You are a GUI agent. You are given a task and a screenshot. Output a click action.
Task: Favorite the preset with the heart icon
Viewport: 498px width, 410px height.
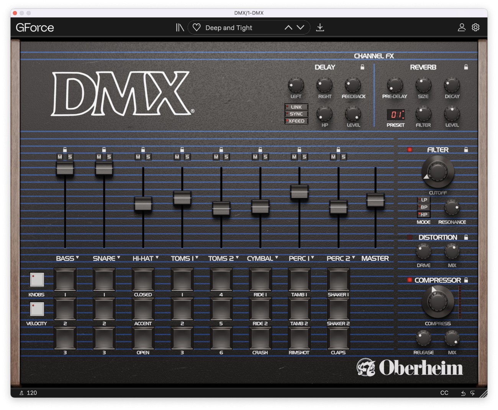(x=197, y=28)
